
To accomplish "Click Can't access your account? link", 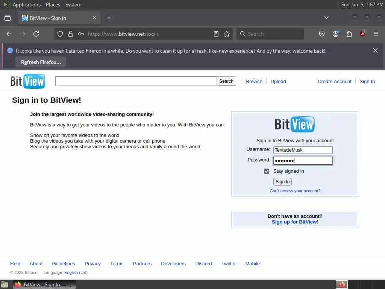I will tap(295, 191).
